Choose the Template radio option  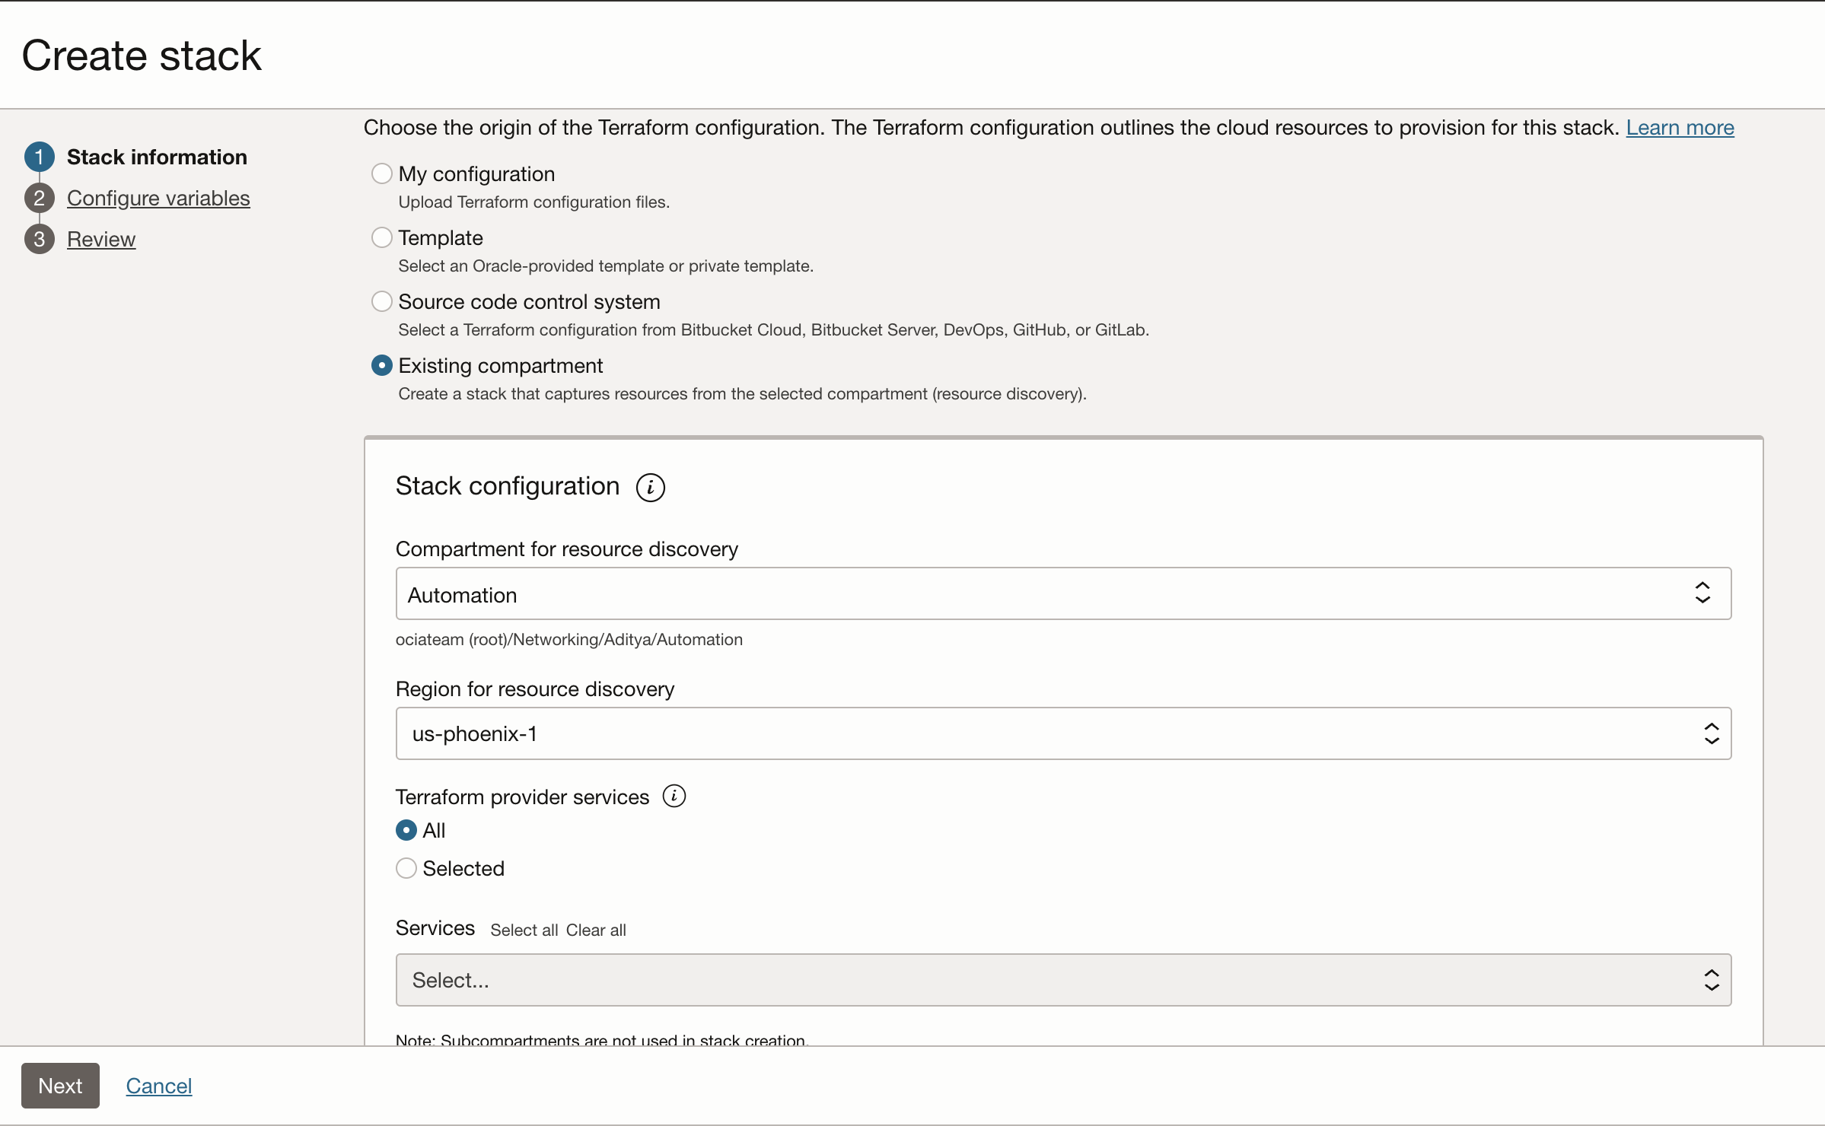click(x=382, y=237)
